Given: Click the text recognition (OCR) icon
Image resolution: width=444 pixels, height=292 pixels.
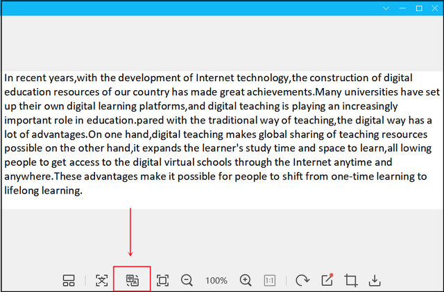Looking at the screenshot, I should point(102,280).
